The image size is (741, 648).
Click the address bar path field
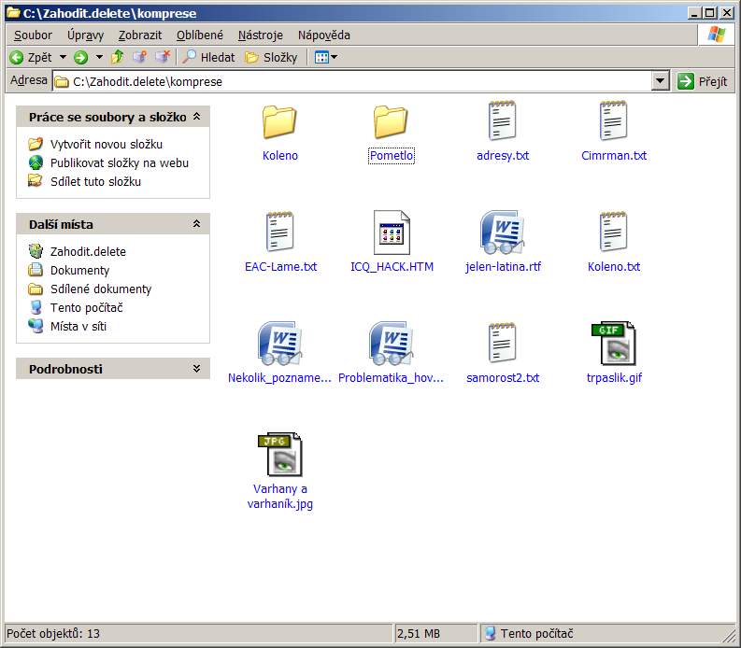tap(355, 81)
